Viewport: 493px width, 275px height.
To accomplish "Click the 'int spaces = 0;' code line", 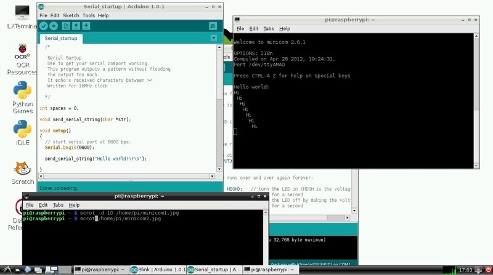I will [x=59, y=108].
